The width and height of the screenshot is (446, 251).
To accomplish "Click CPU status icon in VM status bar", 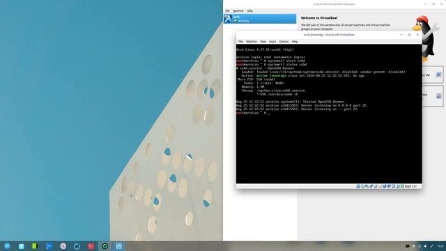I will (x=393, y=186).
